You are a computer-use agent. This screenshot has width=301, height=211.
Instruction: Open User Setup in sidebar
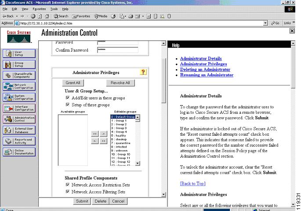pos(19,53)
